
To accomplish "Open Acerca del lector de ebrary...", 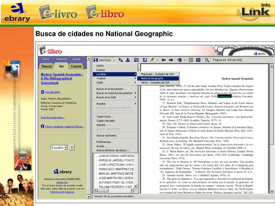I will [115, 150].
